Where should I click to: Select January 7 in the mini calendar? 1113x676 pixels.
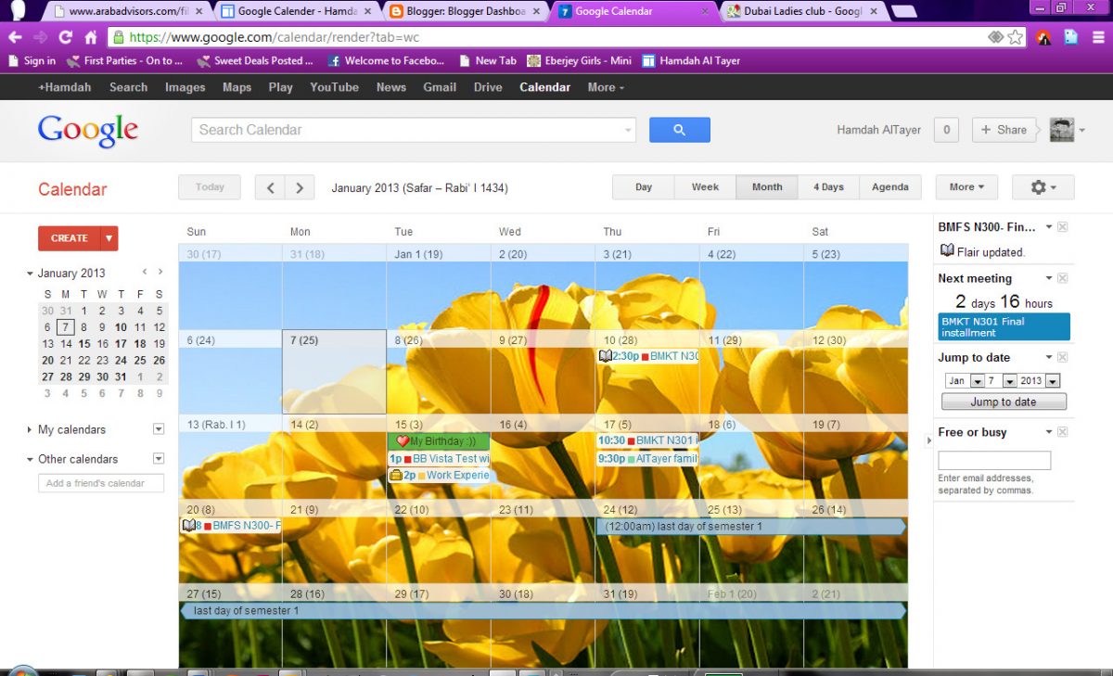coord(66,326)
